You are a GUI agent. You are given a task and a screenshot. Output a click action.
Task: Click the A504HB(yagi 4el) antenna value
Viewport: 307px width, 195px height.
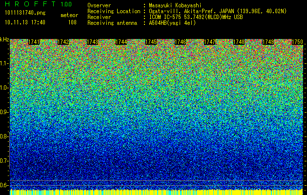click(x=172, y=23)
